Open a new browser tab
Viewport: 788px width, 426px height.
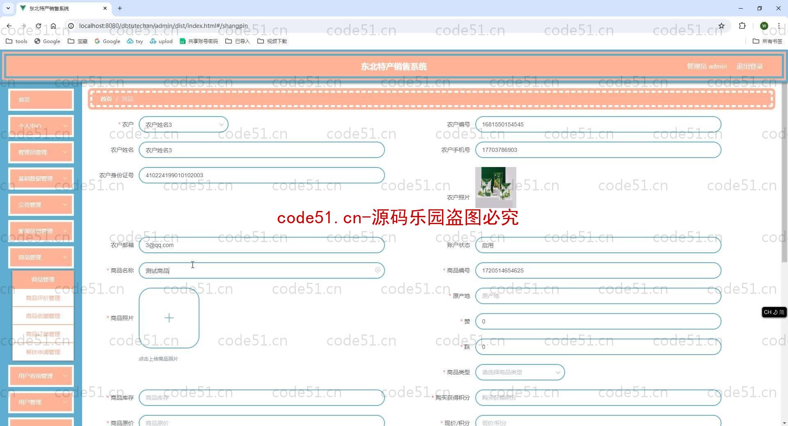pyautogui.click(x=120, y=8)
